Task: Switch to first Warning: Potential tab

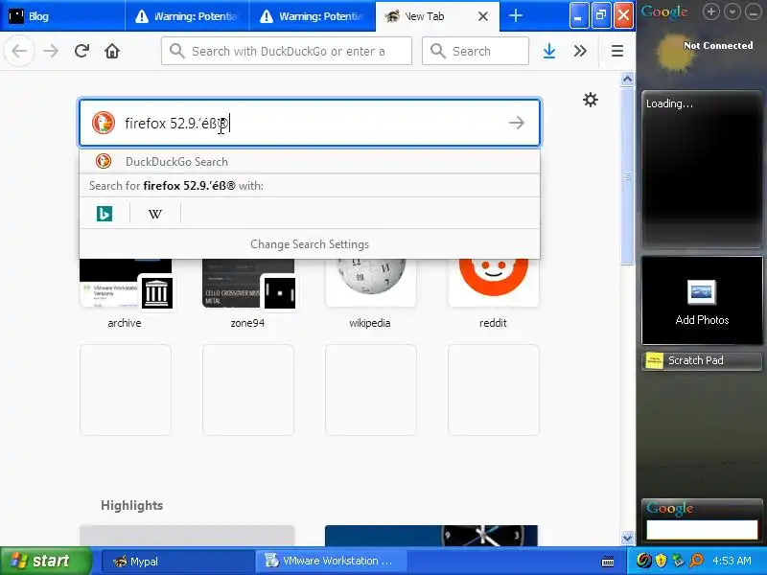Action: [187, 16]
